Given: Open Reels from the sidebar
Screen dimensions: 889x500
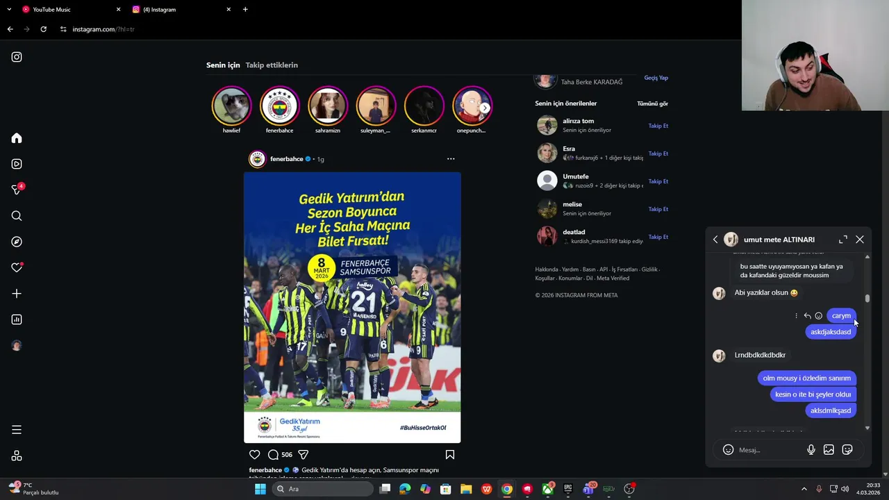Looking at the screenshot, I should tap(17, 164).
